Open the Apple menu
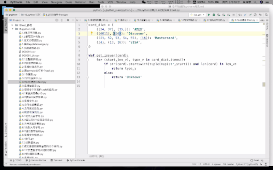This screenshot has width=273, height=170. coord(5,2)
